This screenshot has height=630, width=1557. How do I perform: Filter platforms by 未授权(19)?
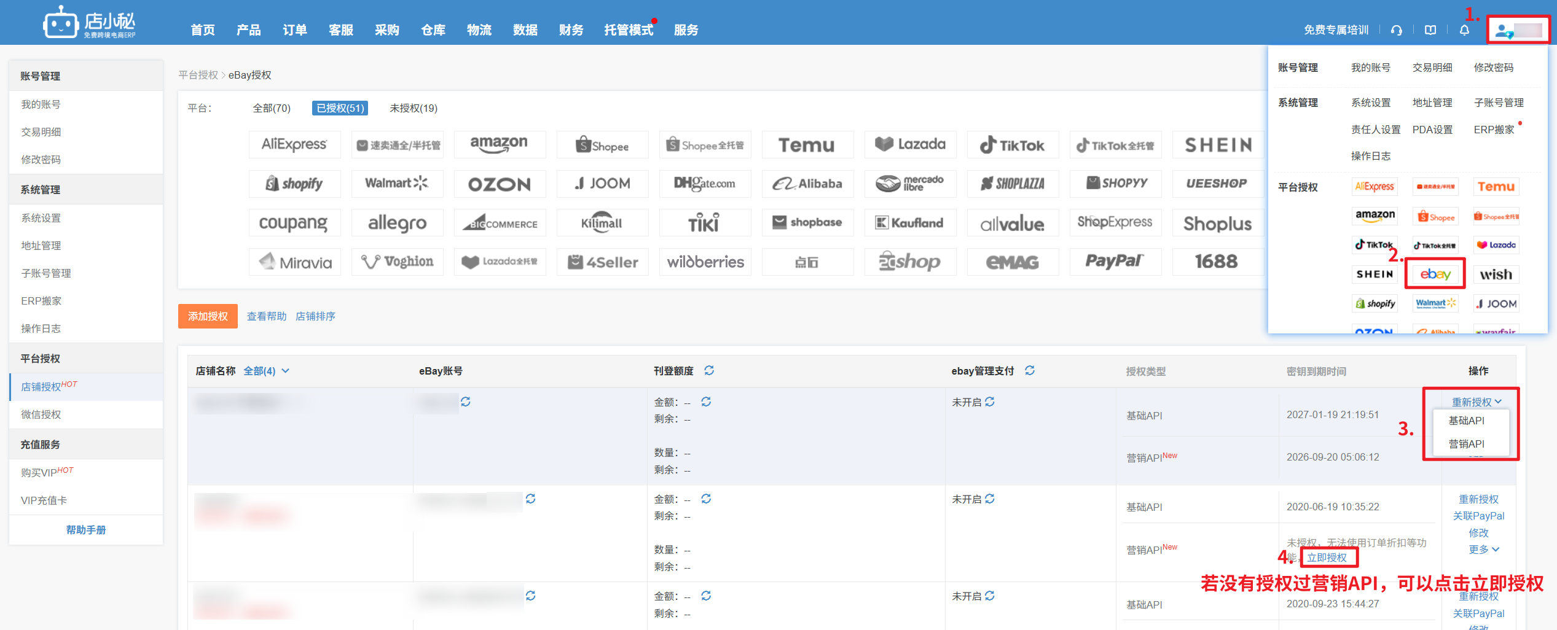[x=414, y=108]
